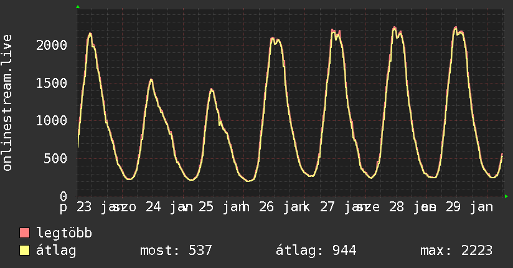
Task: Click the y-axis label '1500'
Action: 52,84
